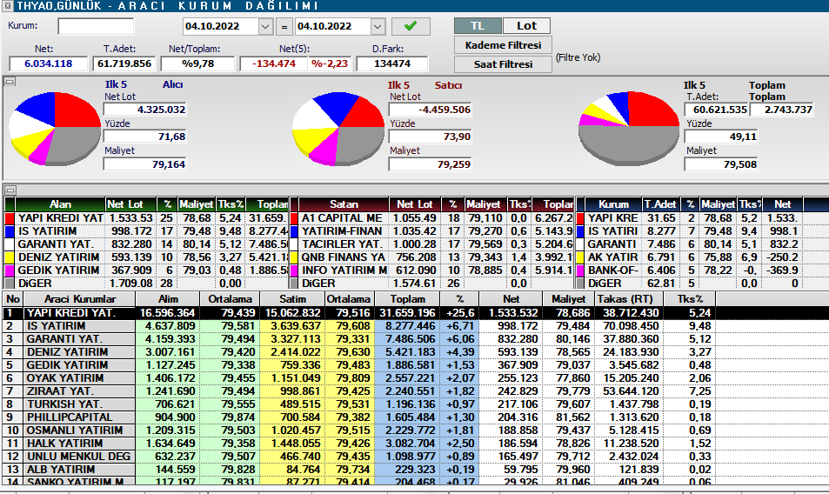Click magenta swatch beside INFO YATIRIM M

294,270
